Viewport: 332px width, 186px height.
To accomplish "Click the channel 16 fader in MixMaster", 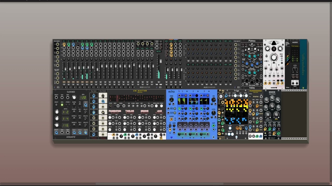I will tap(134, 65).
